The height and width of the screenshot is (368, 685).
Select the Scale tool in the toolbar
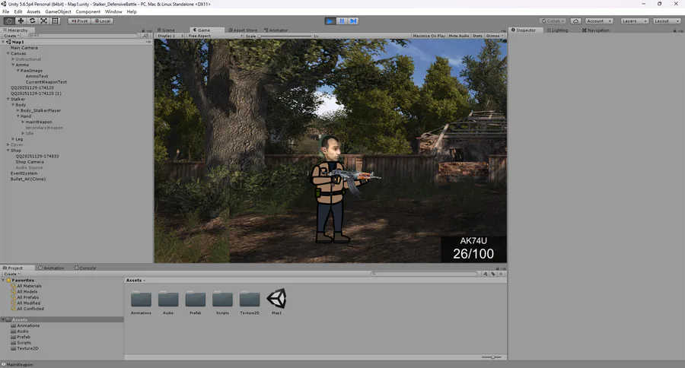pyautogui.click(x=43, y=21)
